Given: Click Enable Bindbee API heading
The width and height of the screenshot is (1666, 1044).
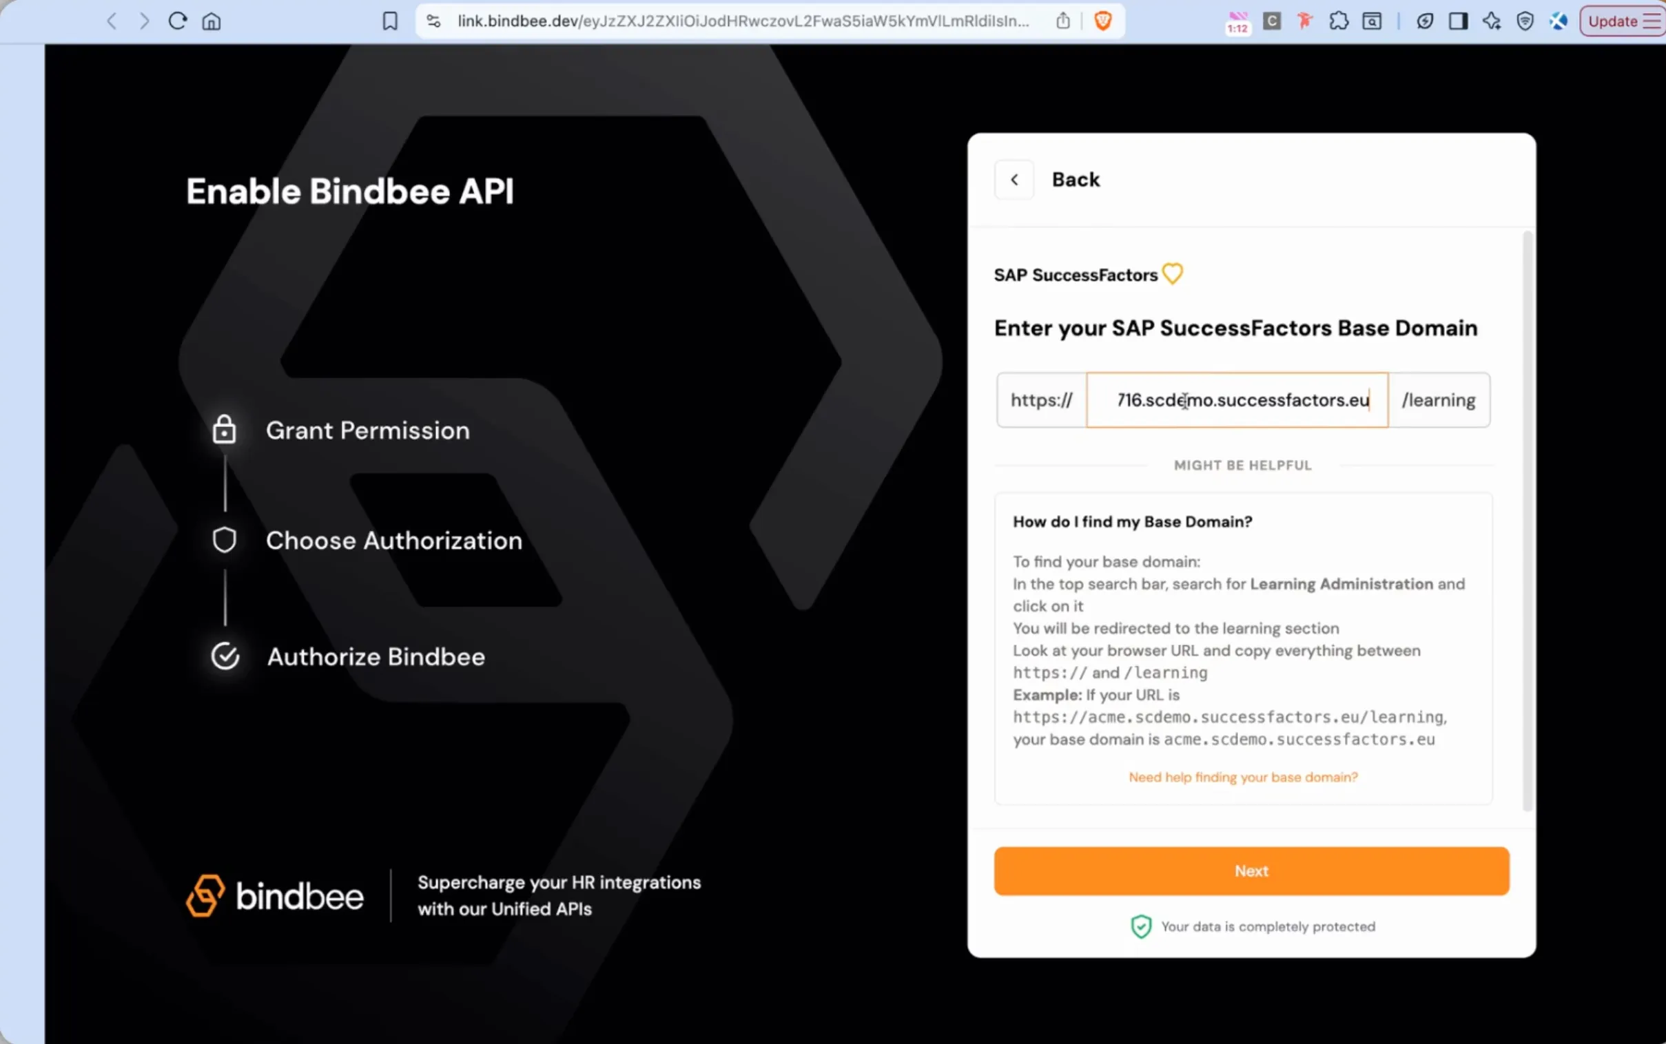Looking at the screenshot, I should point(350,191).
